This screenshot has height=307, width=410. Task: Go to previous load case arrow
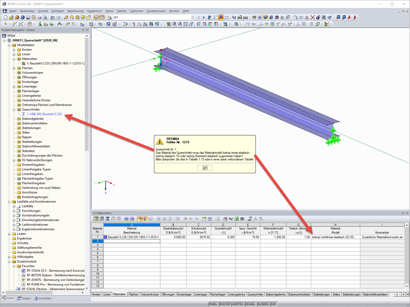tap(199, 17)
